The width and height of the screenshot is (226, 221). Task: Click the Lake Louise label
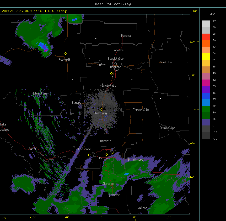pos(5,127)
